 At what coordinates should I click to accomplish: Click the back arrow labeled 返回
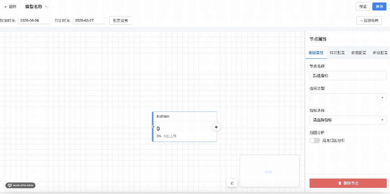tap(10, 7)
